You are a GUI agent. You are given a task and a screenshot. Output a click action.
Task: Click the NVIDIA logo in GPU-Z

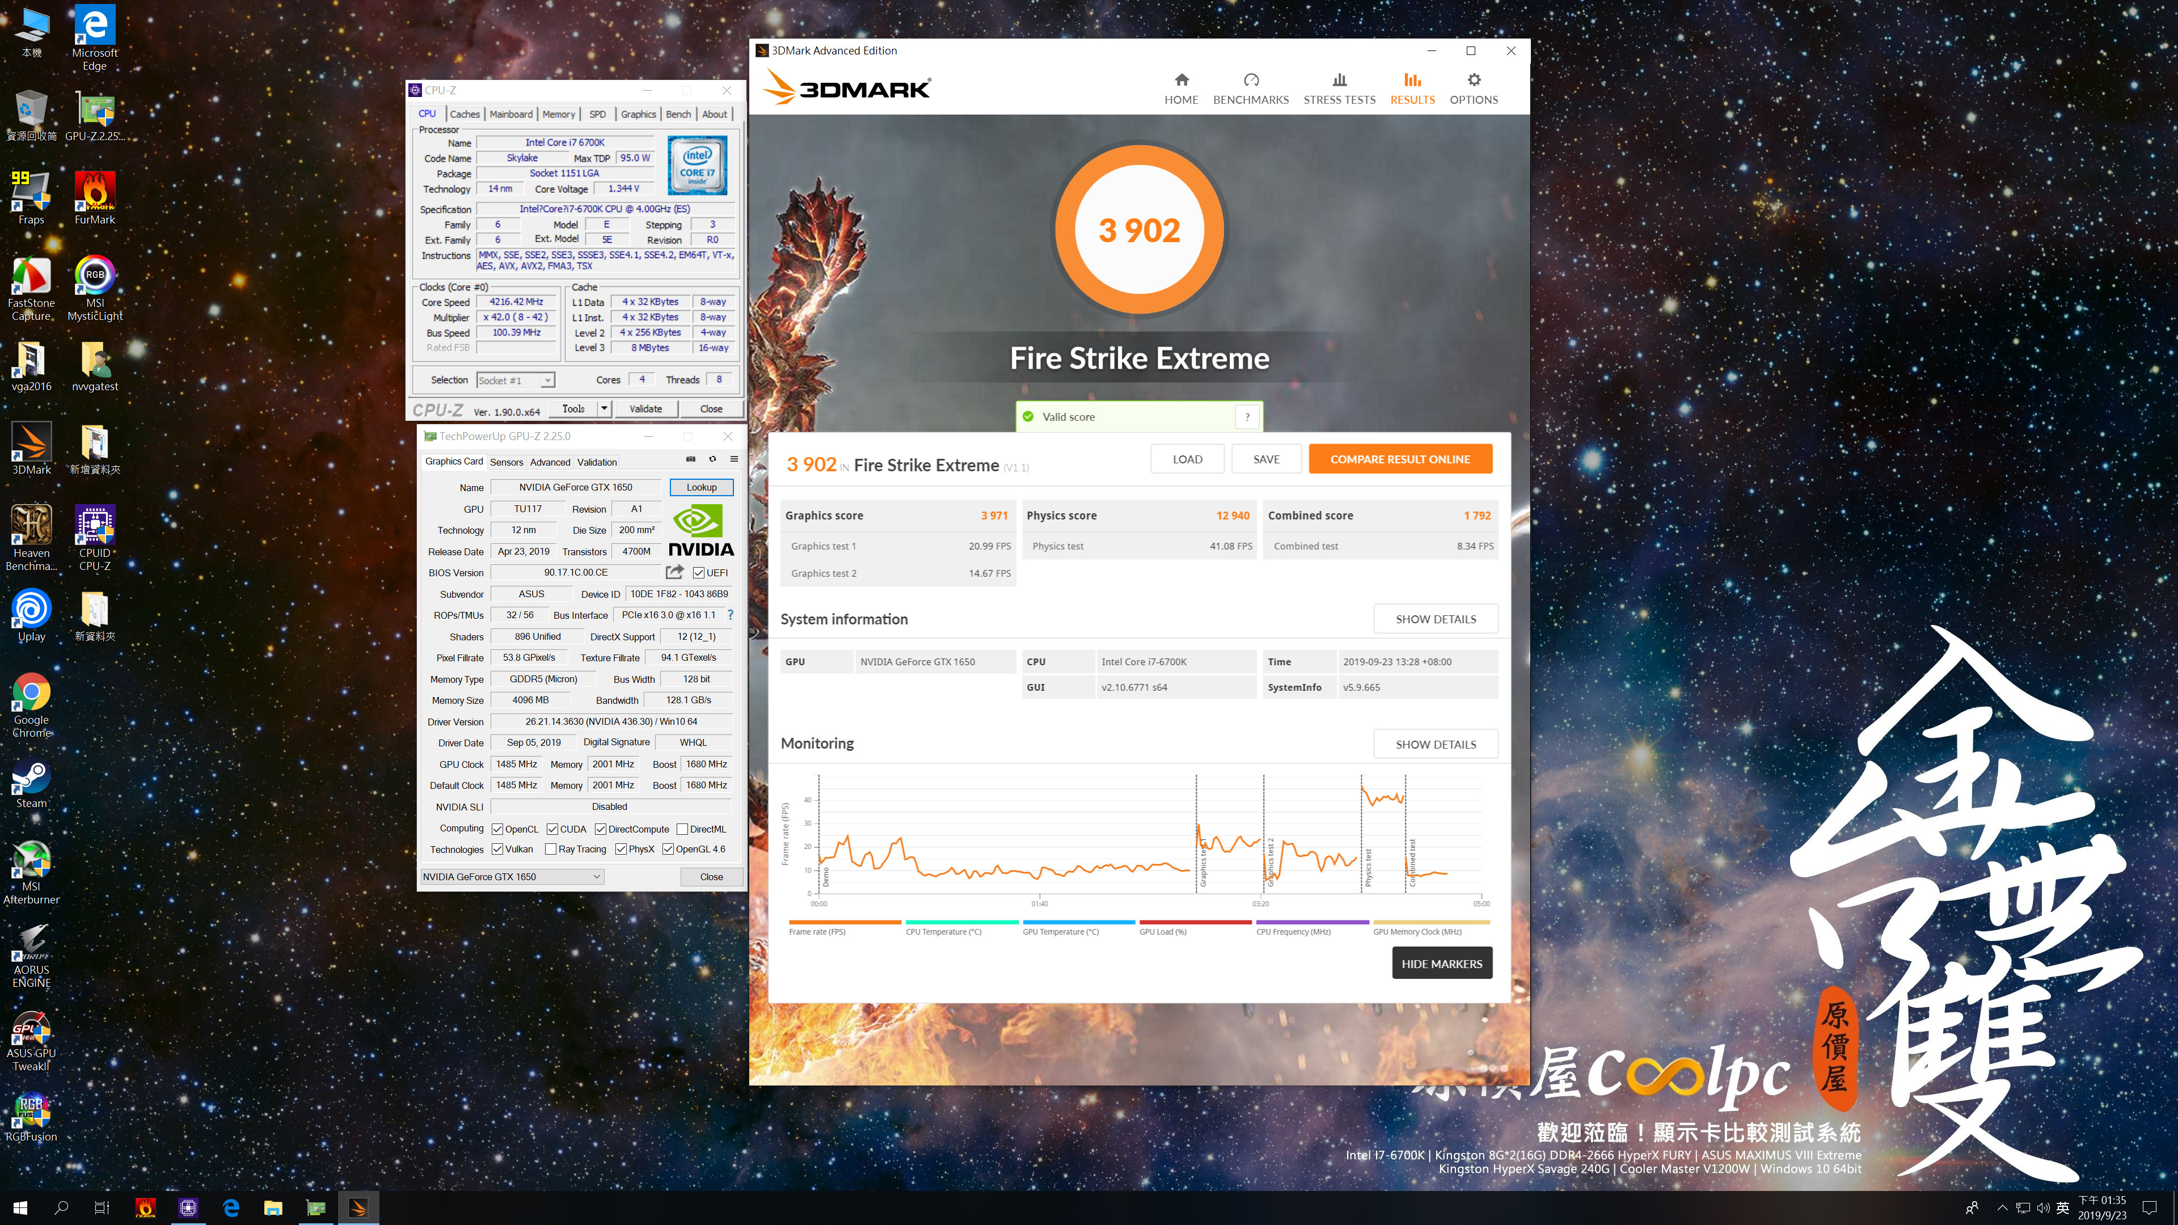(701, 531)
